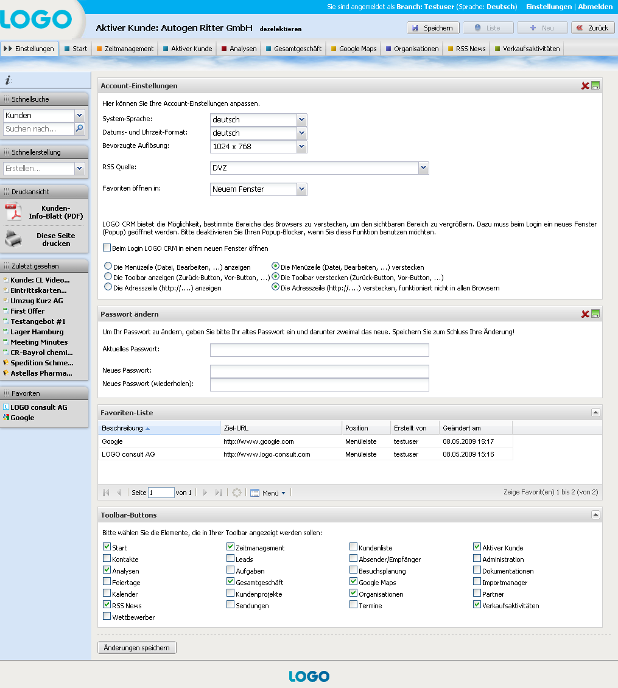This screenshot has width=618, height=688.
Task: Sort by the Ziel-URL column header
Action: coord(281,428)
